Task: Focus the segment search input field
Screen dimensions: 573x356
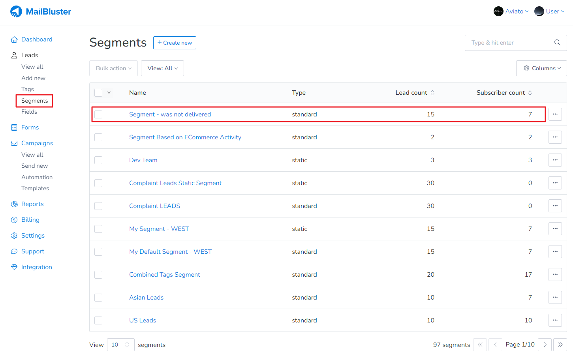Action: click(x=506, y=43)
